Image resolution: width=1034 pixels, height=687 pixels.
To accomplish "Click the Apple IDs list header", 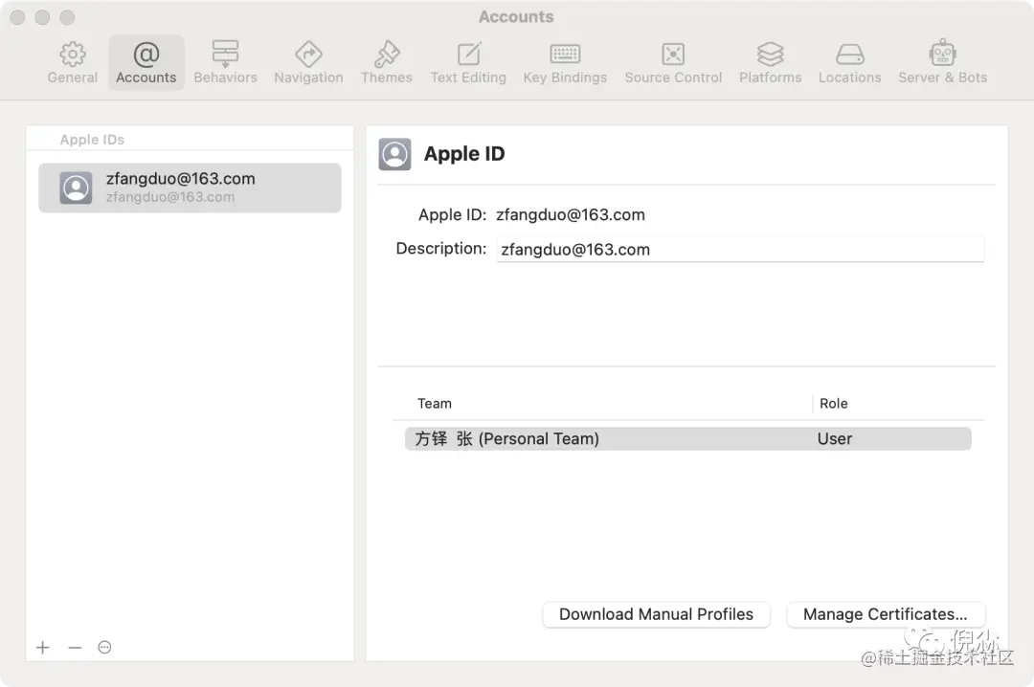I will point(92,140).
